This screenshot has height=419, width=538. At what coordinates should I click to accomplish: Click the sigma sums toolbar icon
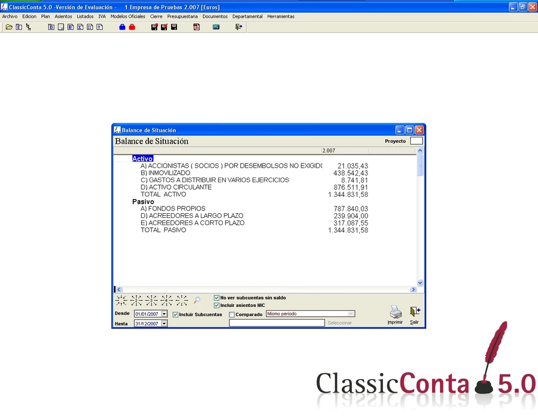coord(80,27)
